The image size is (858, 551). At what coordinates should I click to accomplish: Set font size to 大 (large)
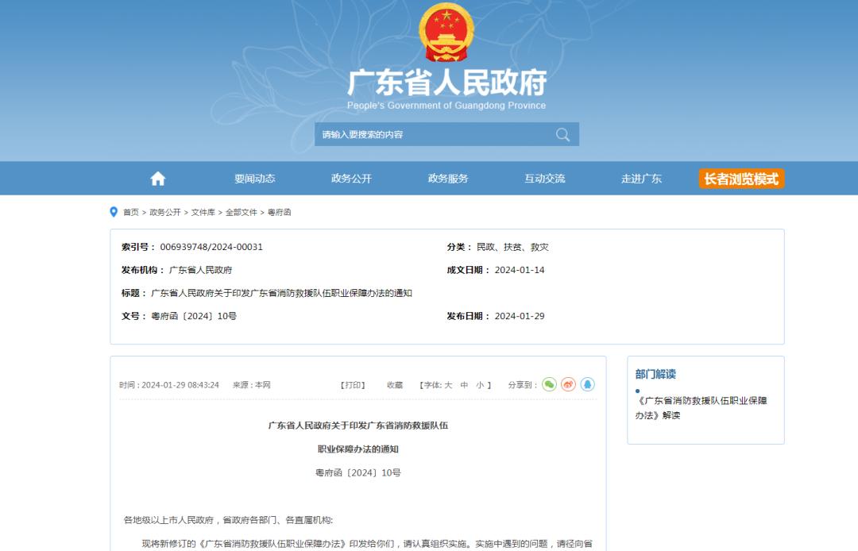(448, 385)
